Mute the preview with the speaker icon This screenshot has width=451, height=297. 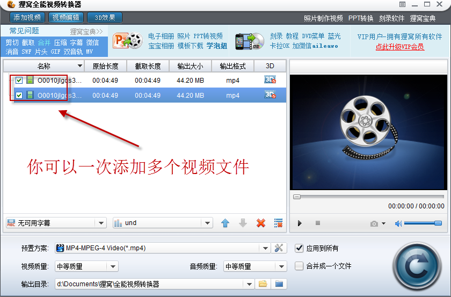tap(398, 223)
